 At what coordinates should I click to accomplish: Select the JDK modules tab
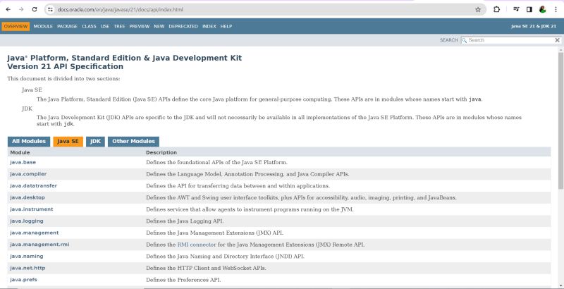(95, 141)
